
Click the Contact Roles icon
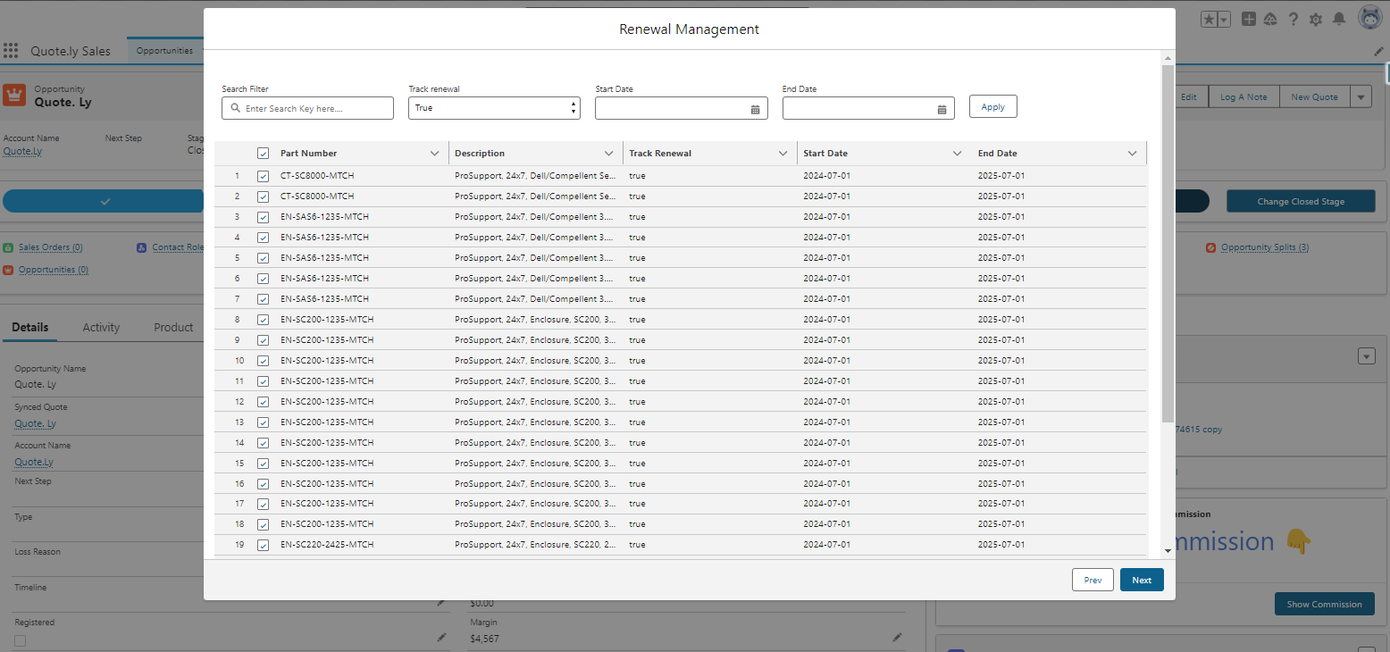(x=141, y=247)
